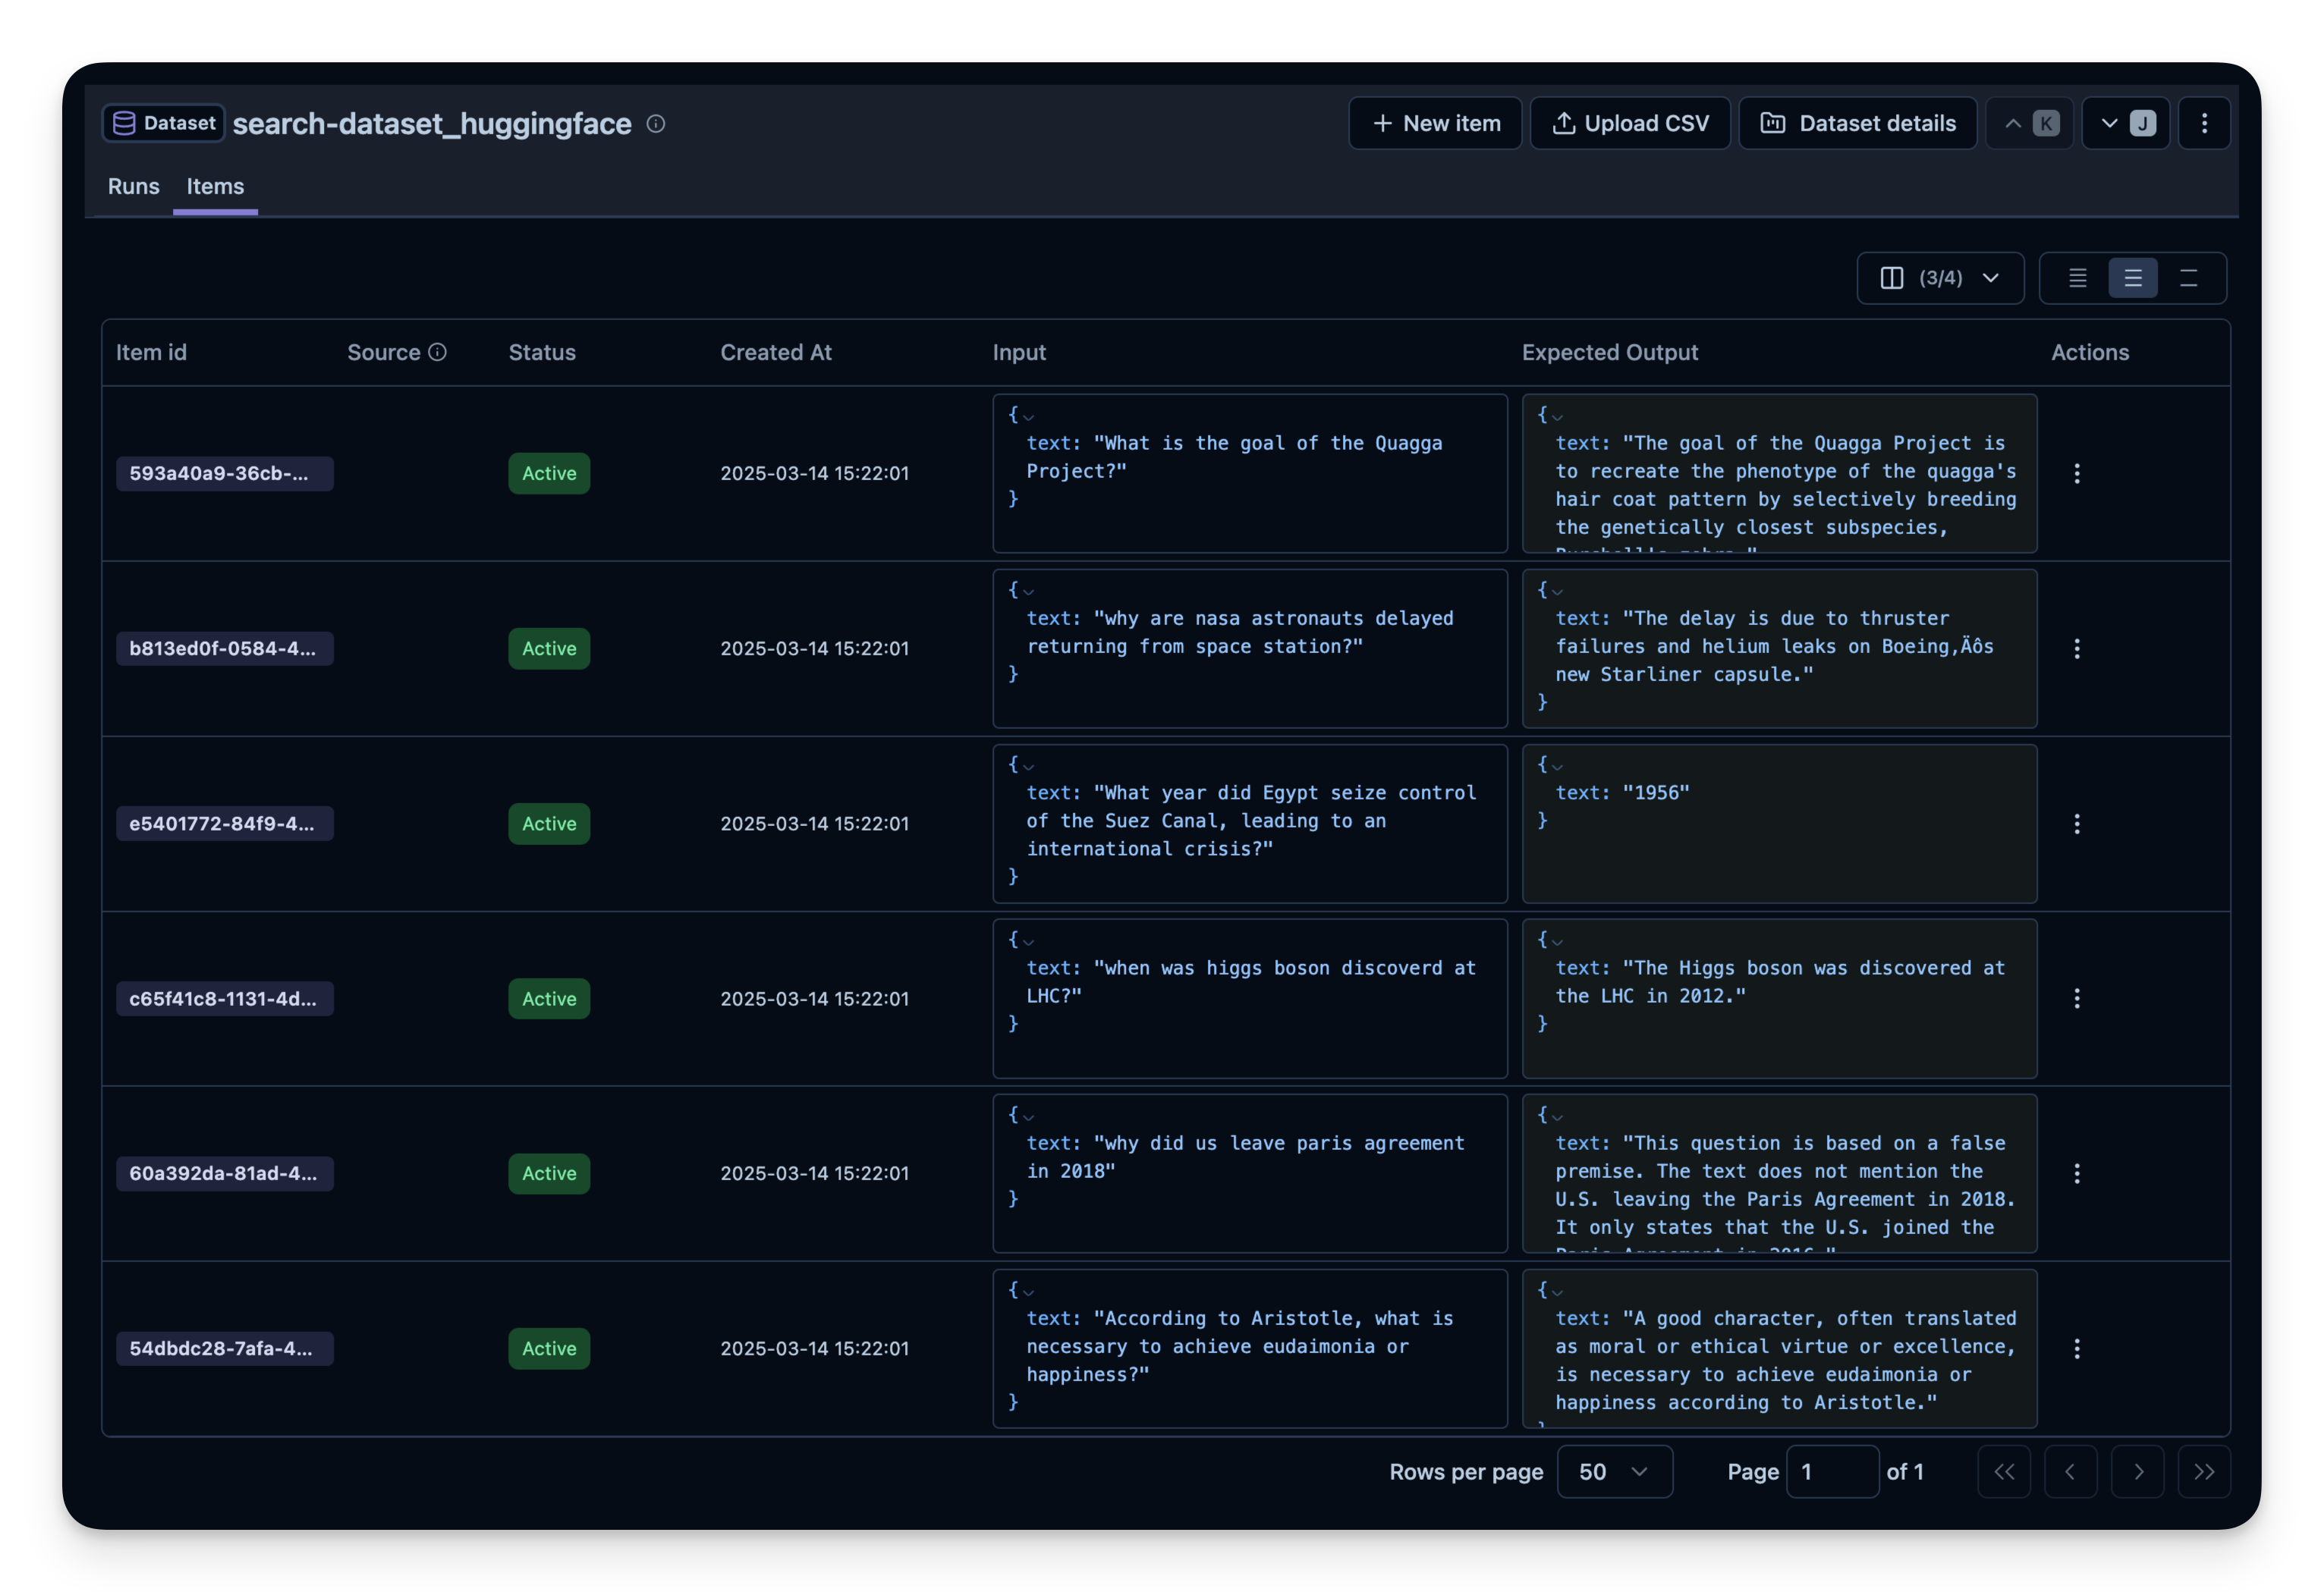Select the Items tab
This screenshot has height=1592, width=2324.
pyautogui.click(x=215, y=187)
